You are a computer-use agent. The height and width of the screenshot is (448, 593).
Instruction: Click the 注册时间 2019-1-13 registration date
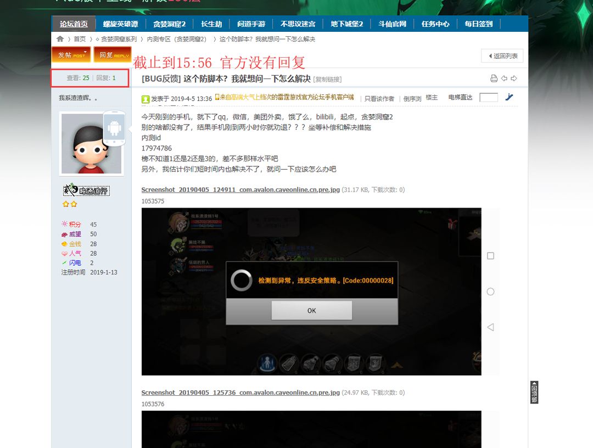[89, 272]
